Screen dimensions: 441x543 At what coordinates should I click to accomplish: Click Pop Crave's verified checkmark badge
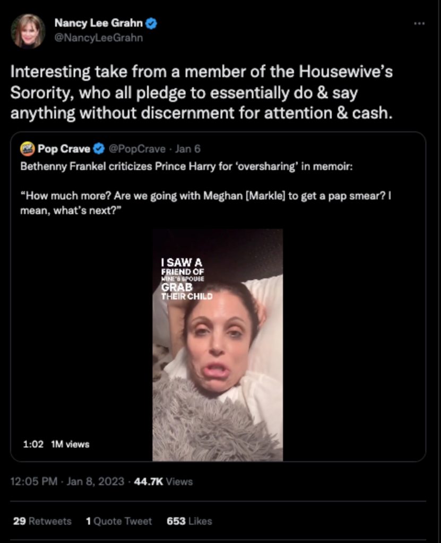[x=99, y=149]
